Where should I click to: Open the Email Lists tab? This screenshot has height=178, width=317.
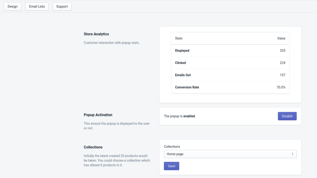pyautogui.click(x=37, y=6)
